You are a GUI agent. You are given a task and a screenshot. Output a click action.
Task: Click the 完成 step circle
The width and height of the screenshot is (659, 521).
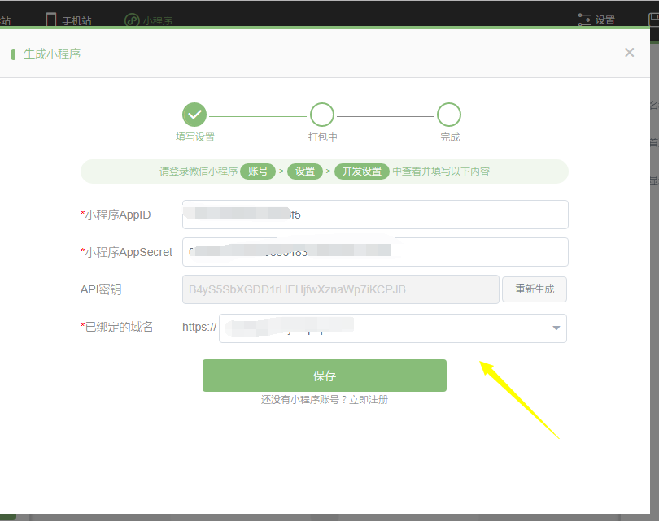(449, 115)
